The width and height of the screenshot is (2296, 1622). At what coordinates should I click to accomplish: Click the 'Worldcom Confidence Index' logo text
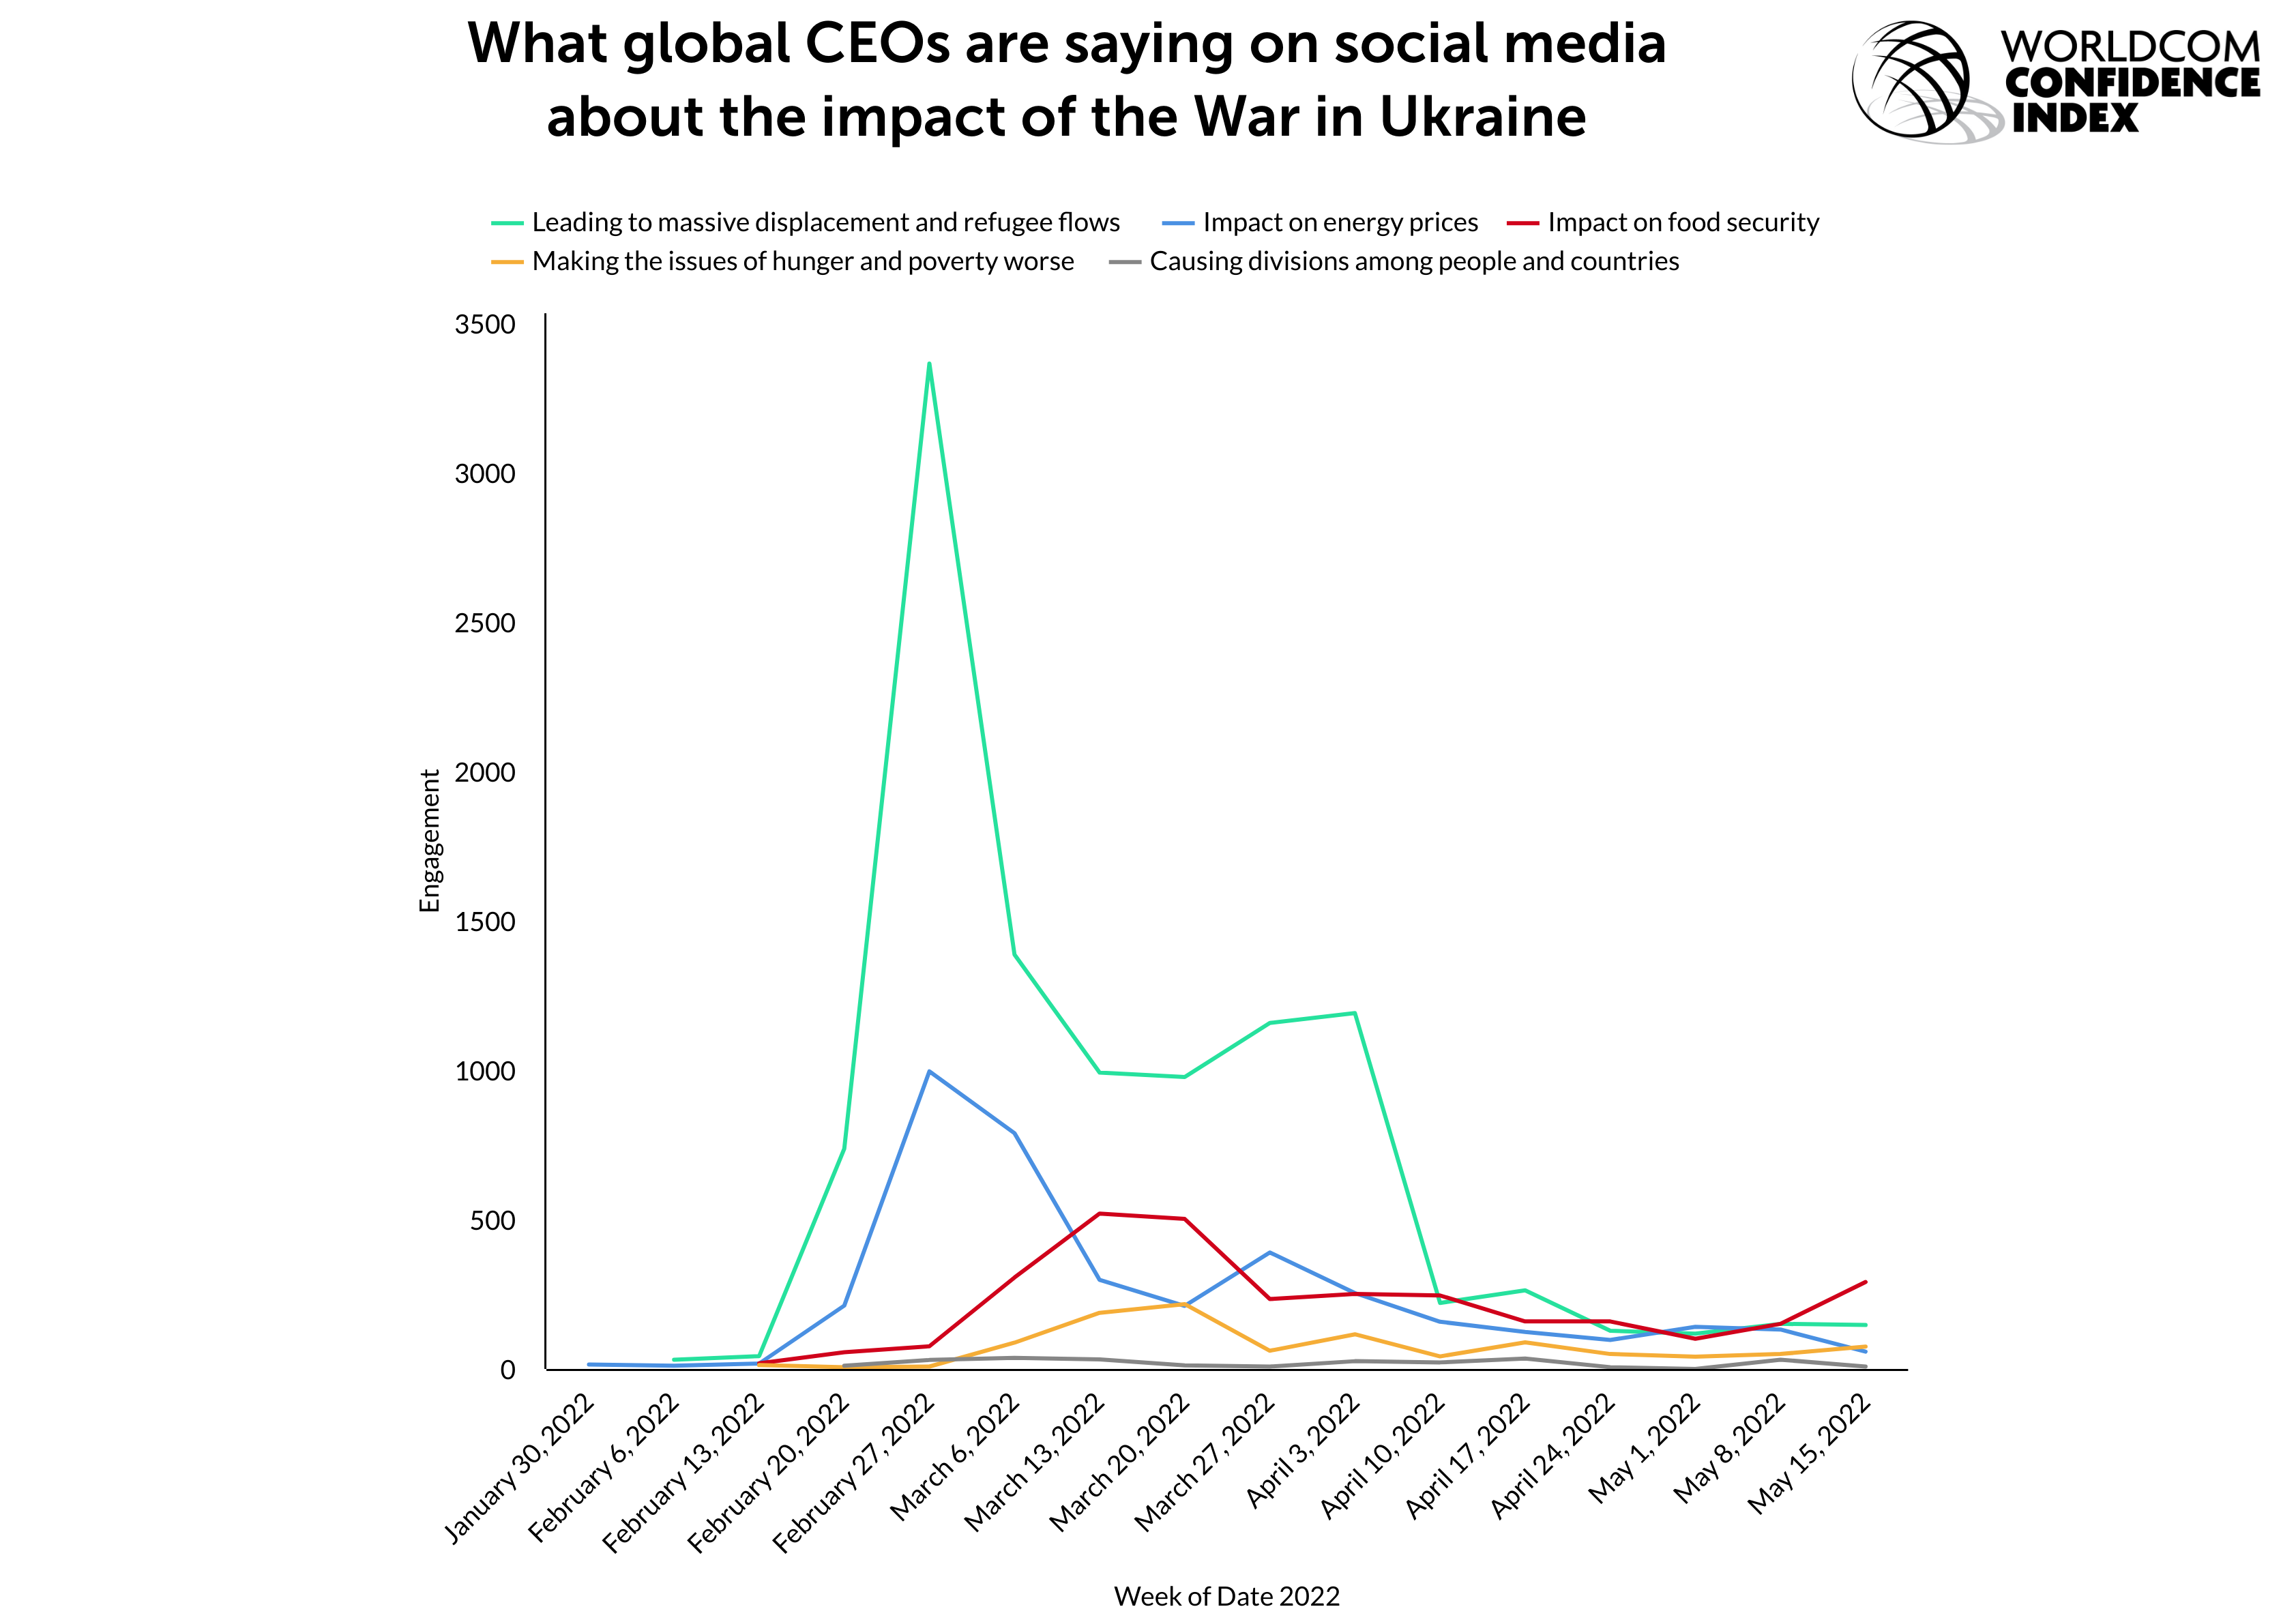click(x=2131, y=82)
